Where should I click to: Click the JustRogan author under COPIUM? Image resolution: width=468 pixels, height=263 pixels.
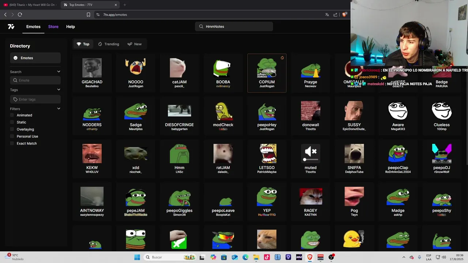267,86
